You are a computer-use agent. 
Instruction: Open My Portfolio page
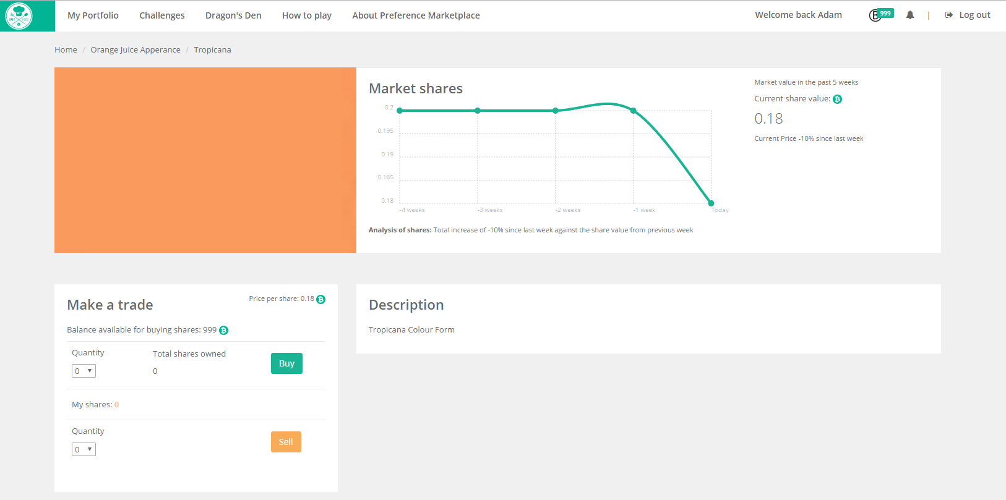[93, 15]
